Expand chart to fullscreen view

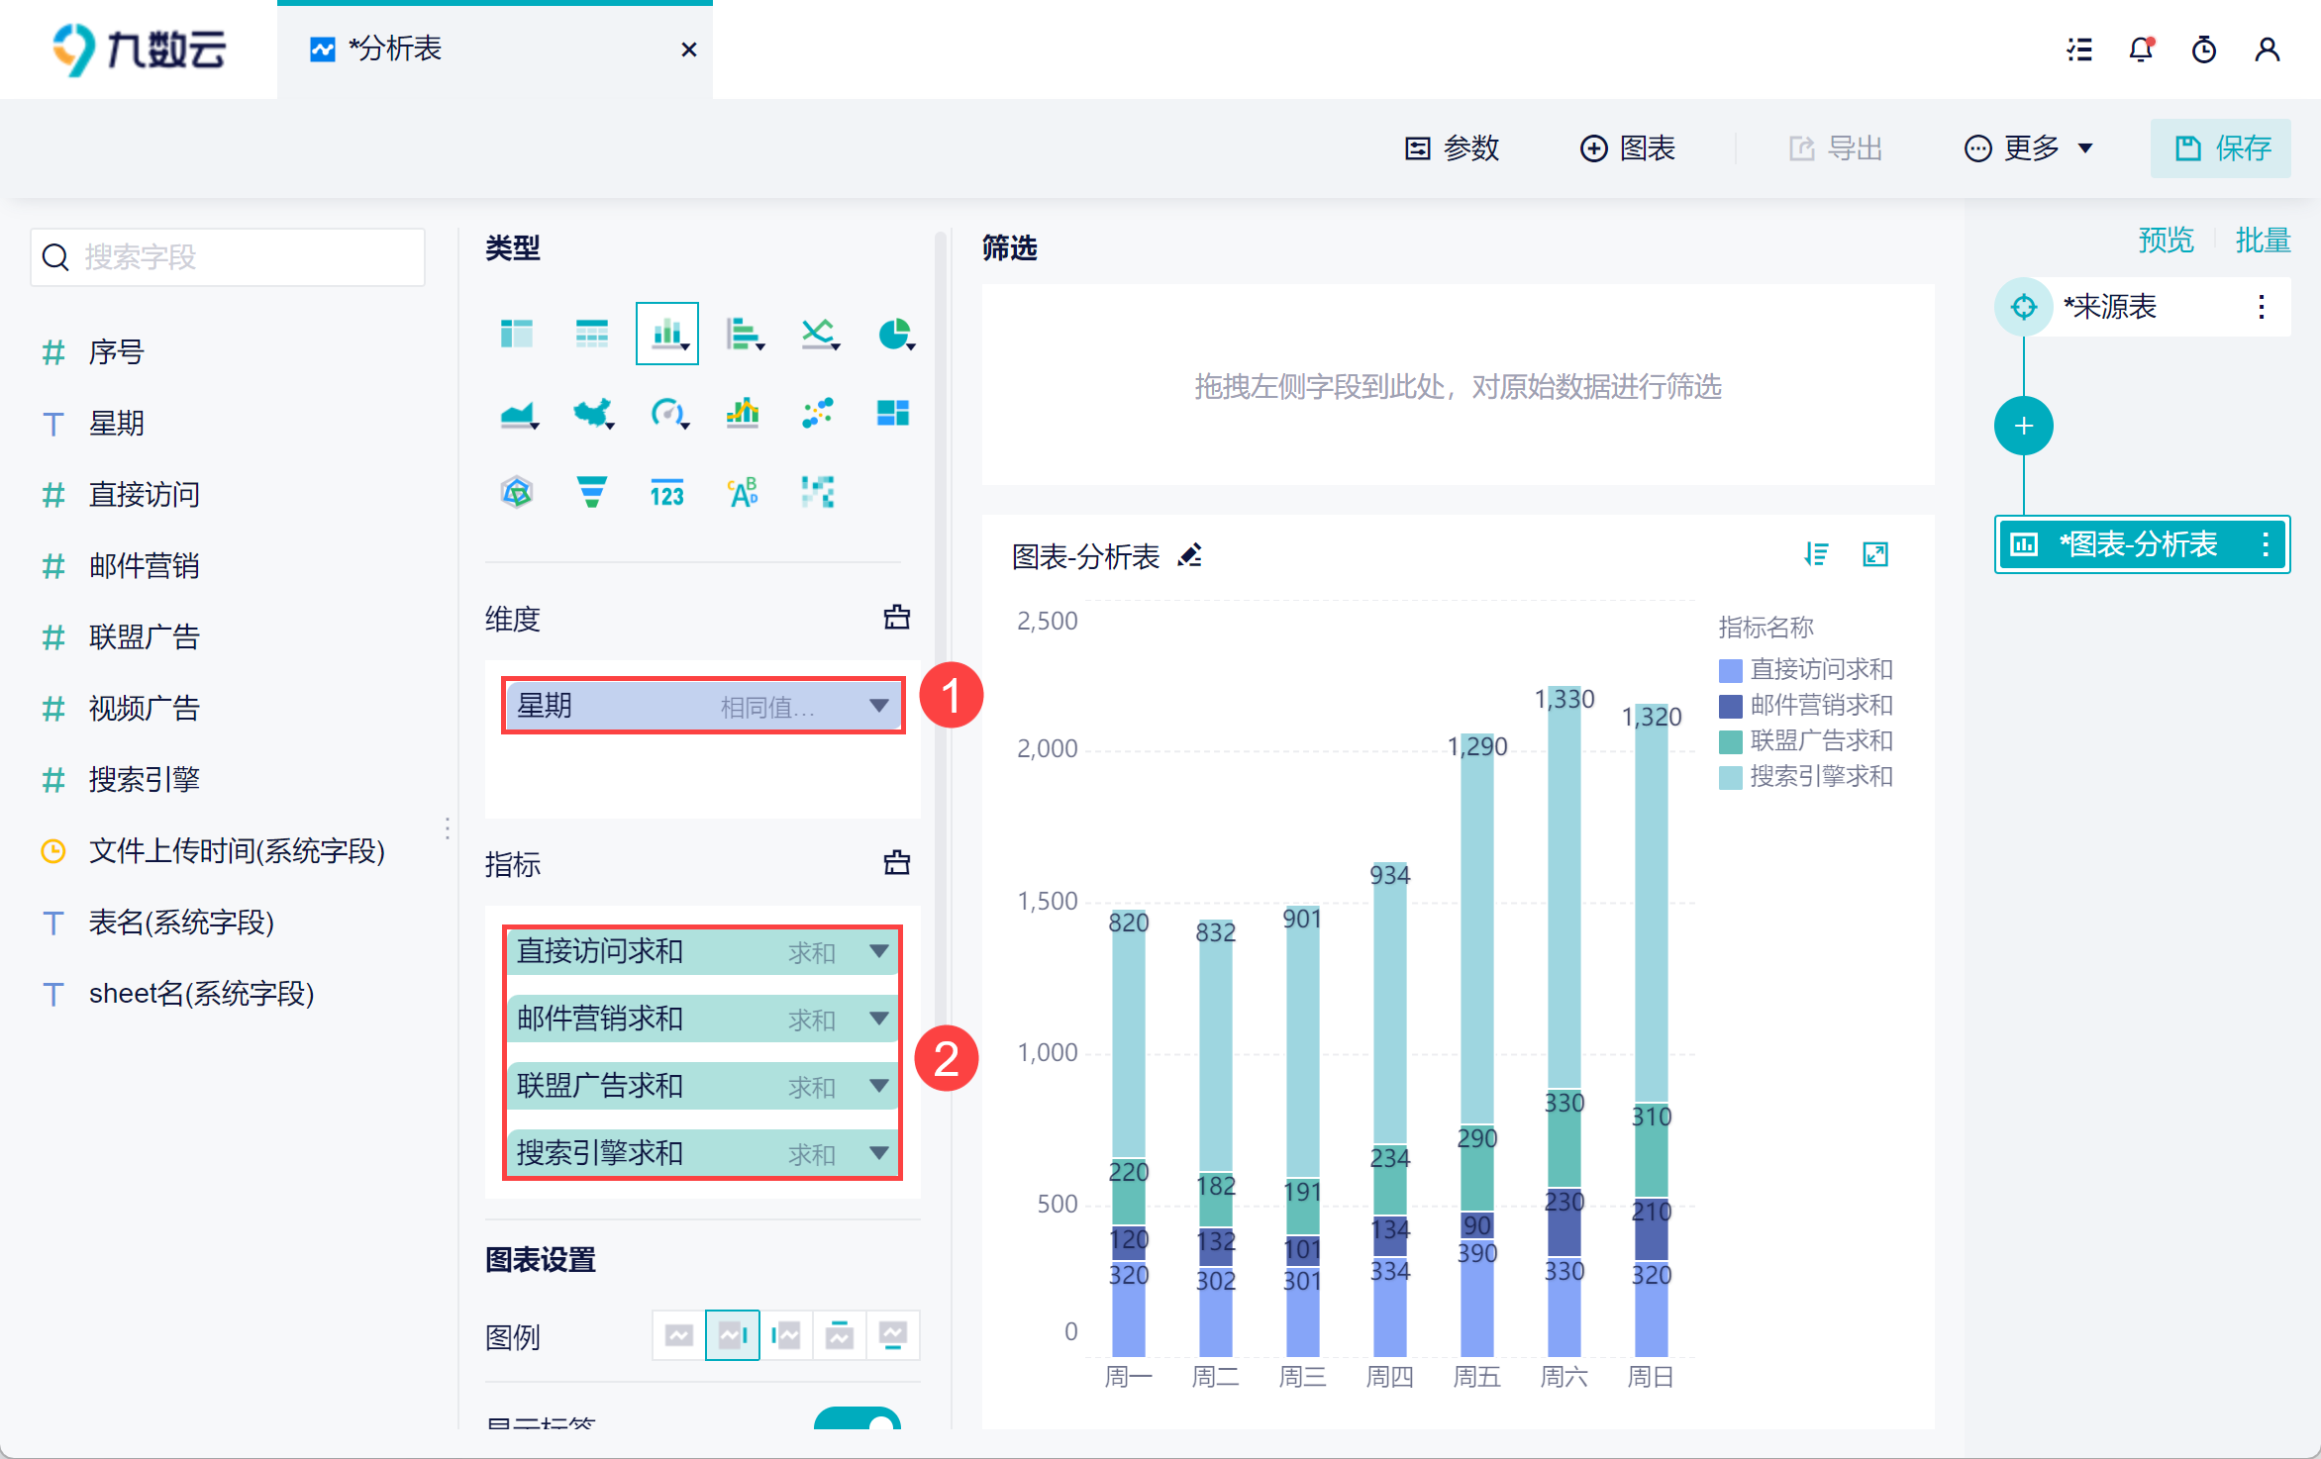point(1875,554)
